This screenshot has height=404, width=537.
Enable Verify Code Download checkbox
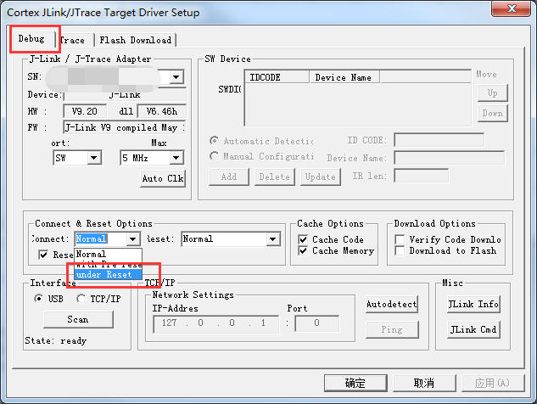400,239
